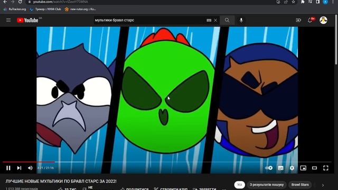This screenshot has width=338, height=190.
Task: Mute the video volume
Action: (x=30, y=168)
